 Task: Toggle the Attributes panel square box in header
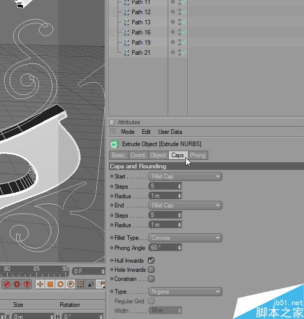pyautogui.click(x=112, y=122)
